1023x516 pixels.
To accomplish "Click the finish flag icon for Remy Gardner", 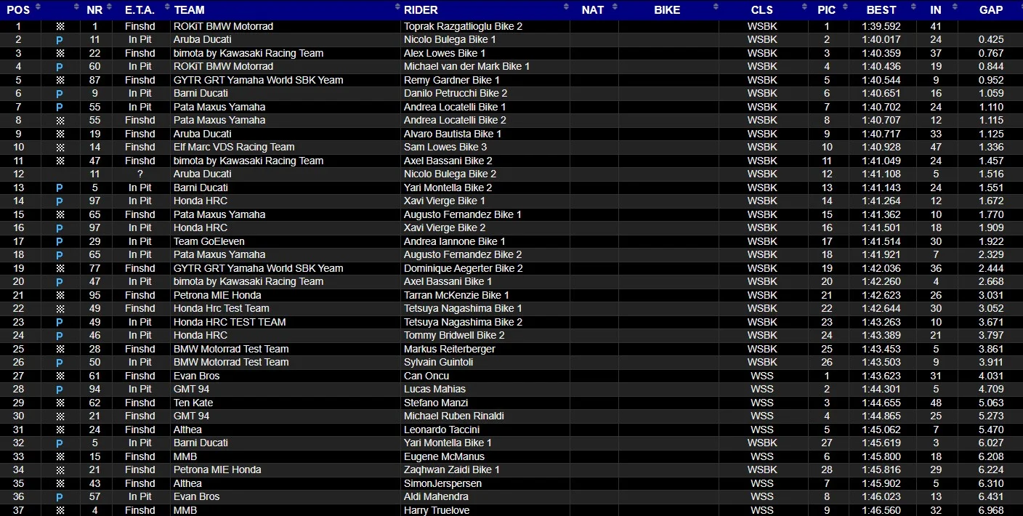I will [x=60, y=80].
